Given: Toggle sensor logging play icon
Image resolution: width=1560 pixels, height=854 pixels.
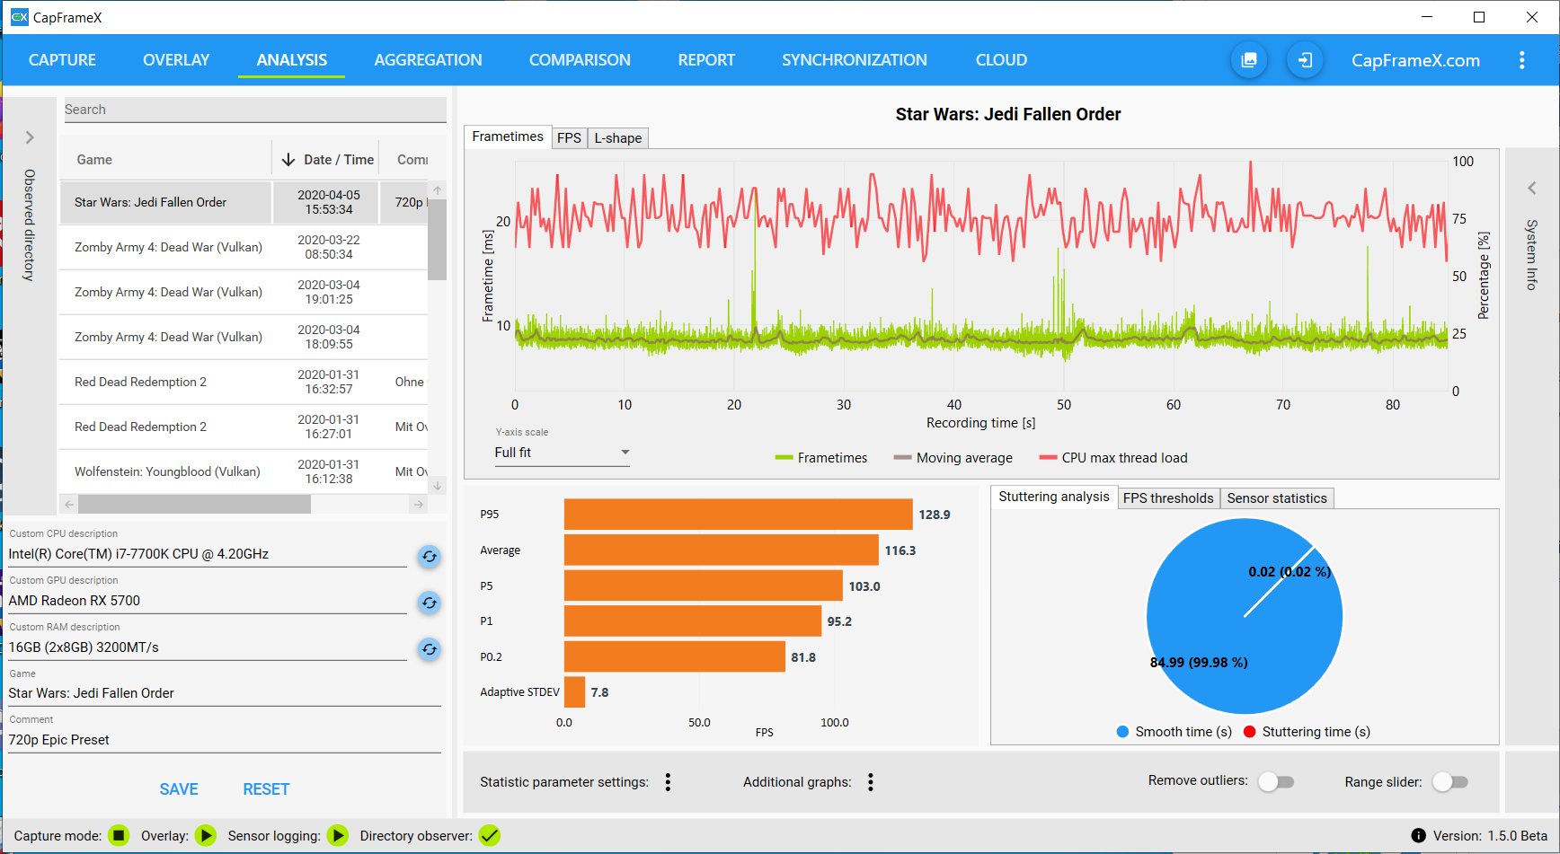Looking at the screenshot, I should click(x=338, y=836).
